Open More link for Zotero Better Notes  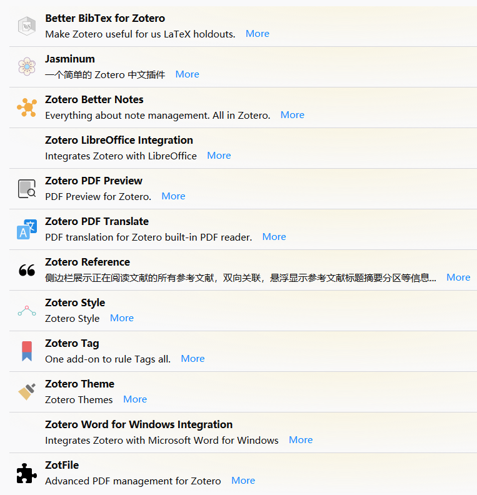[293, 115]
